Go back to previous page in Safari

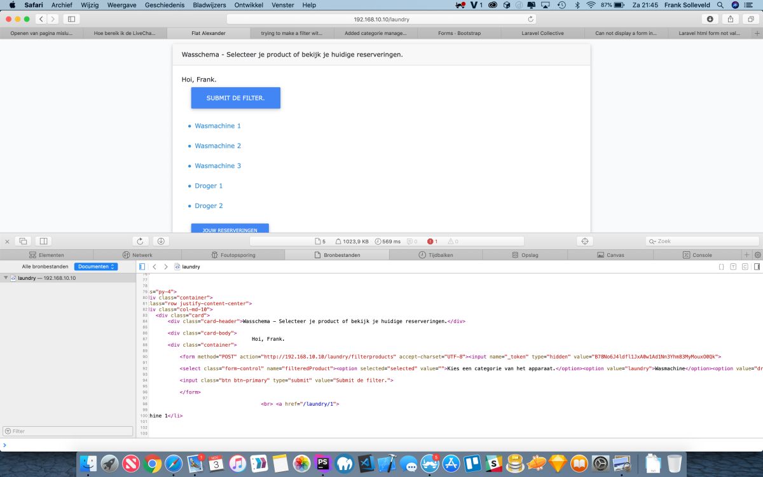coord(41,19)
